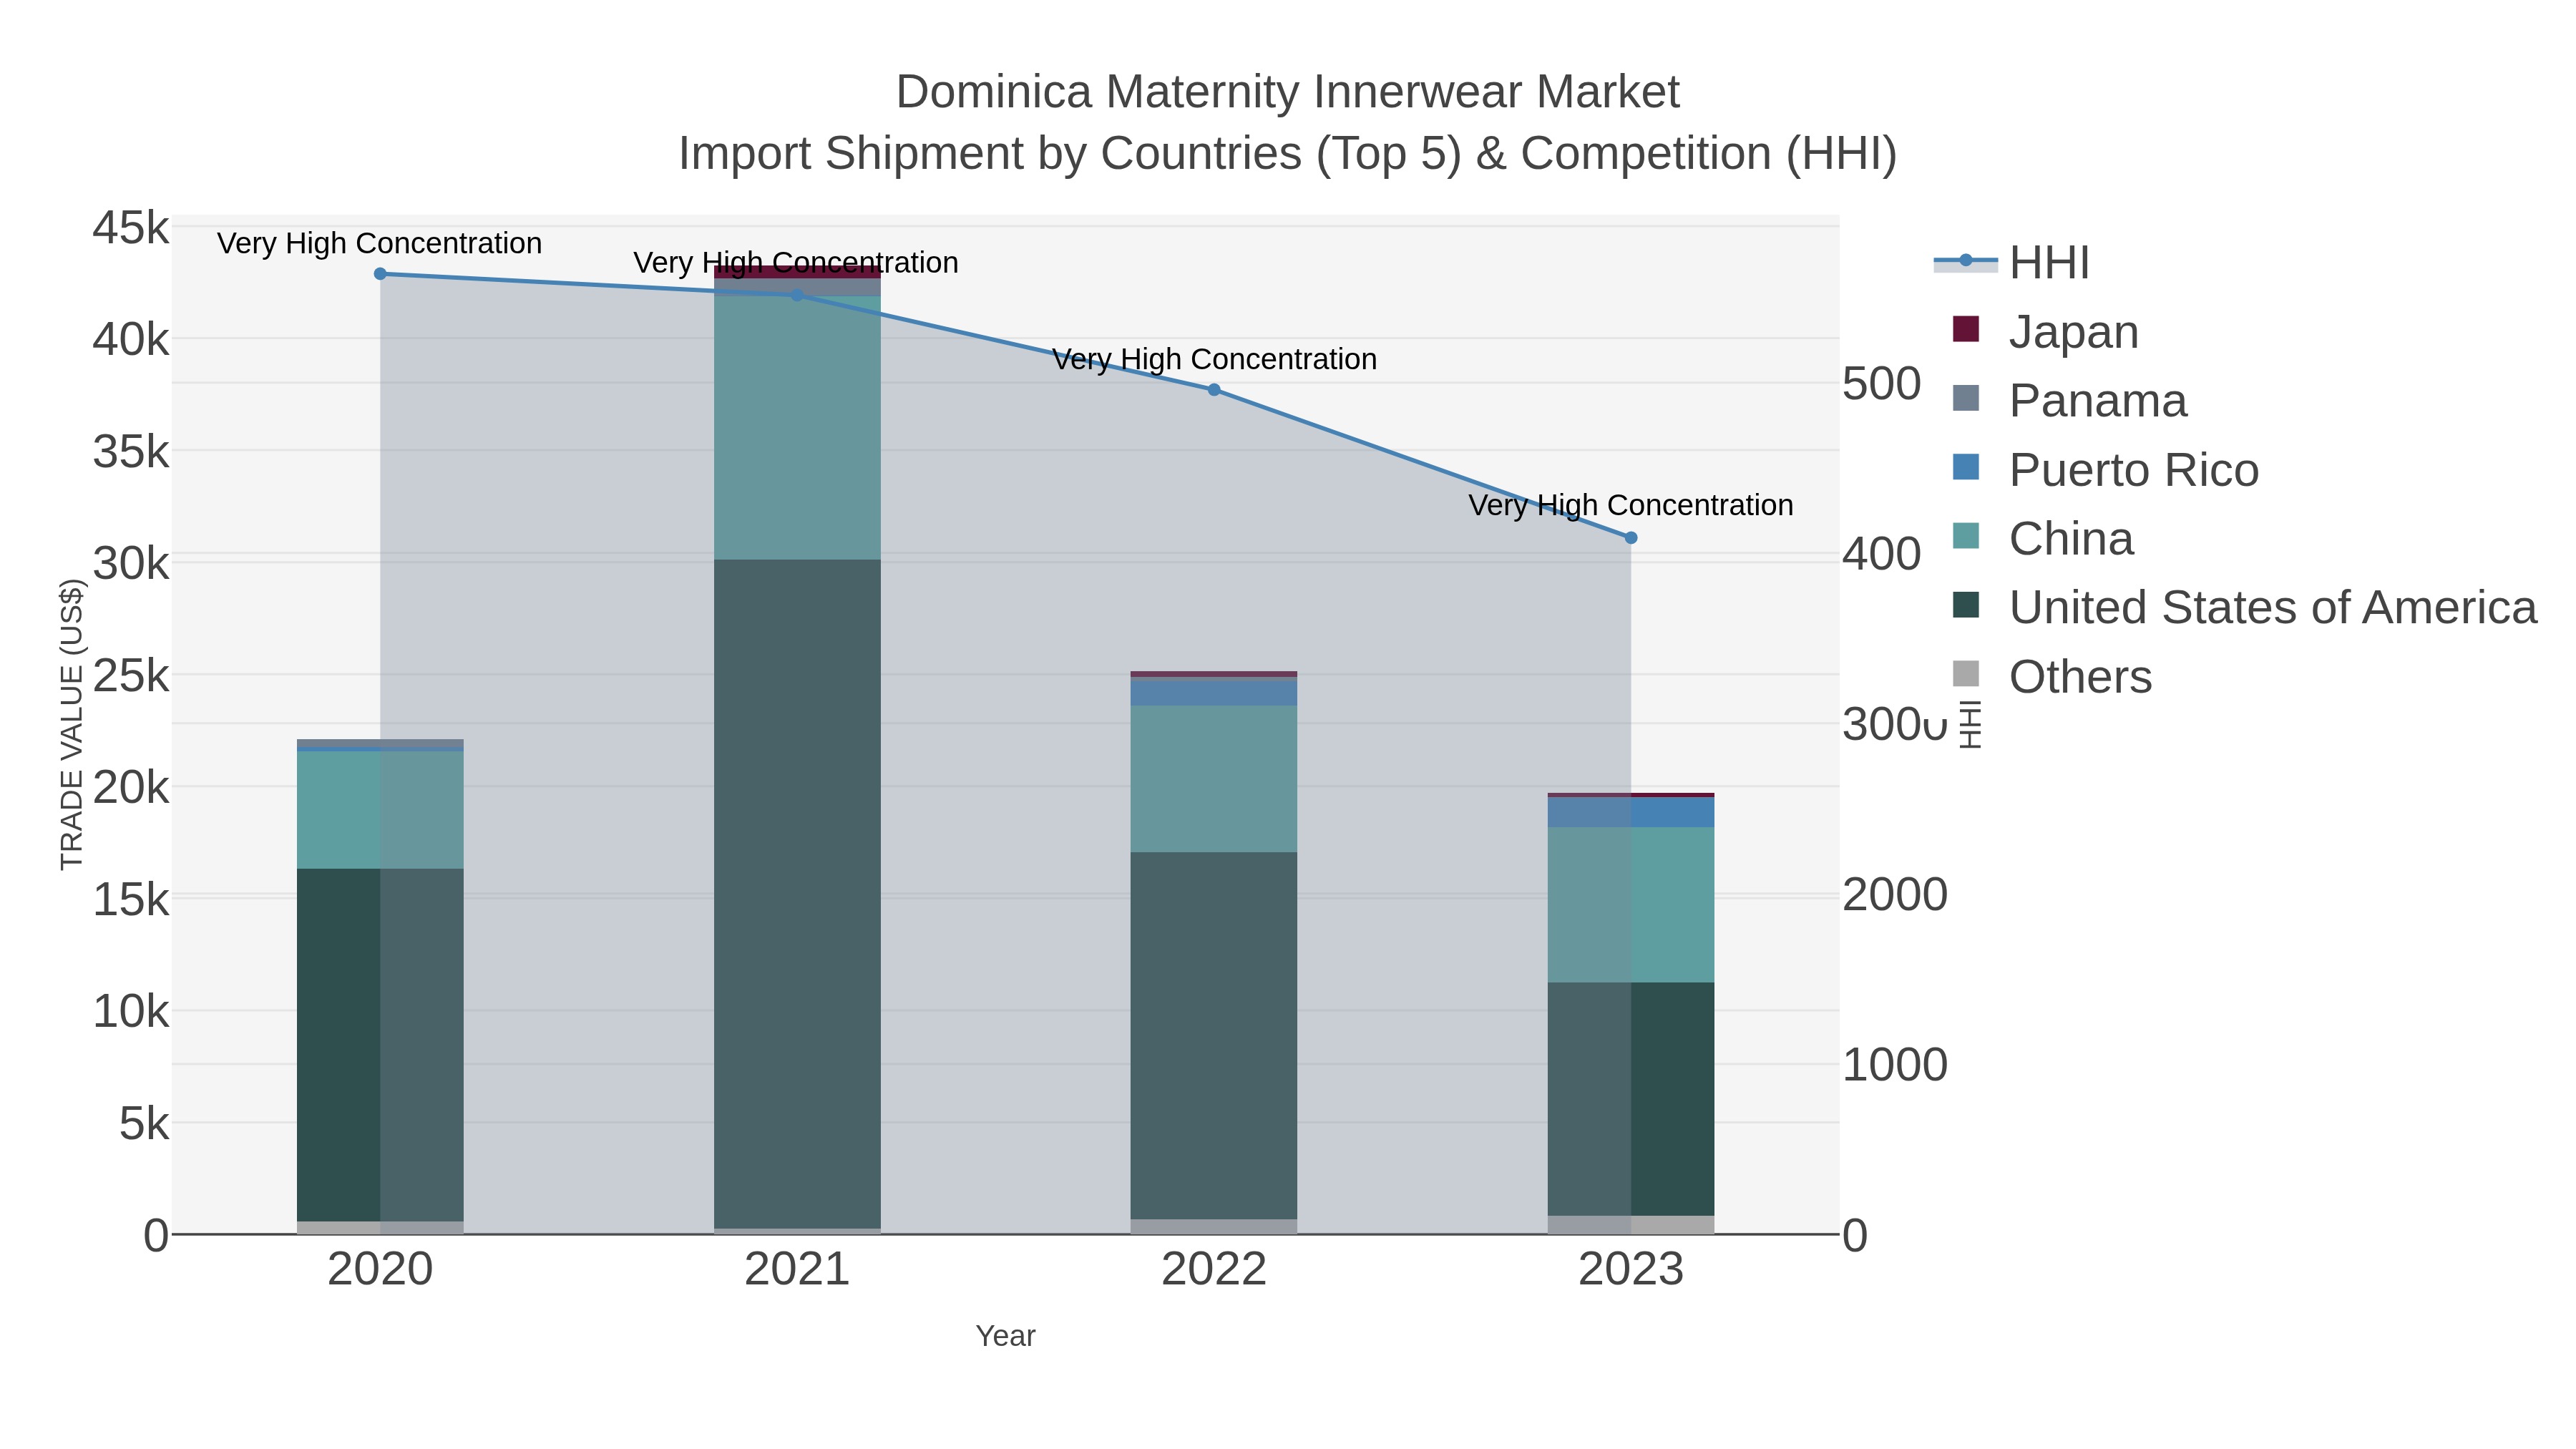Click the 2021 Japan bar segment
This screenshot has height=1449, width=2576.
pos(797,272)
